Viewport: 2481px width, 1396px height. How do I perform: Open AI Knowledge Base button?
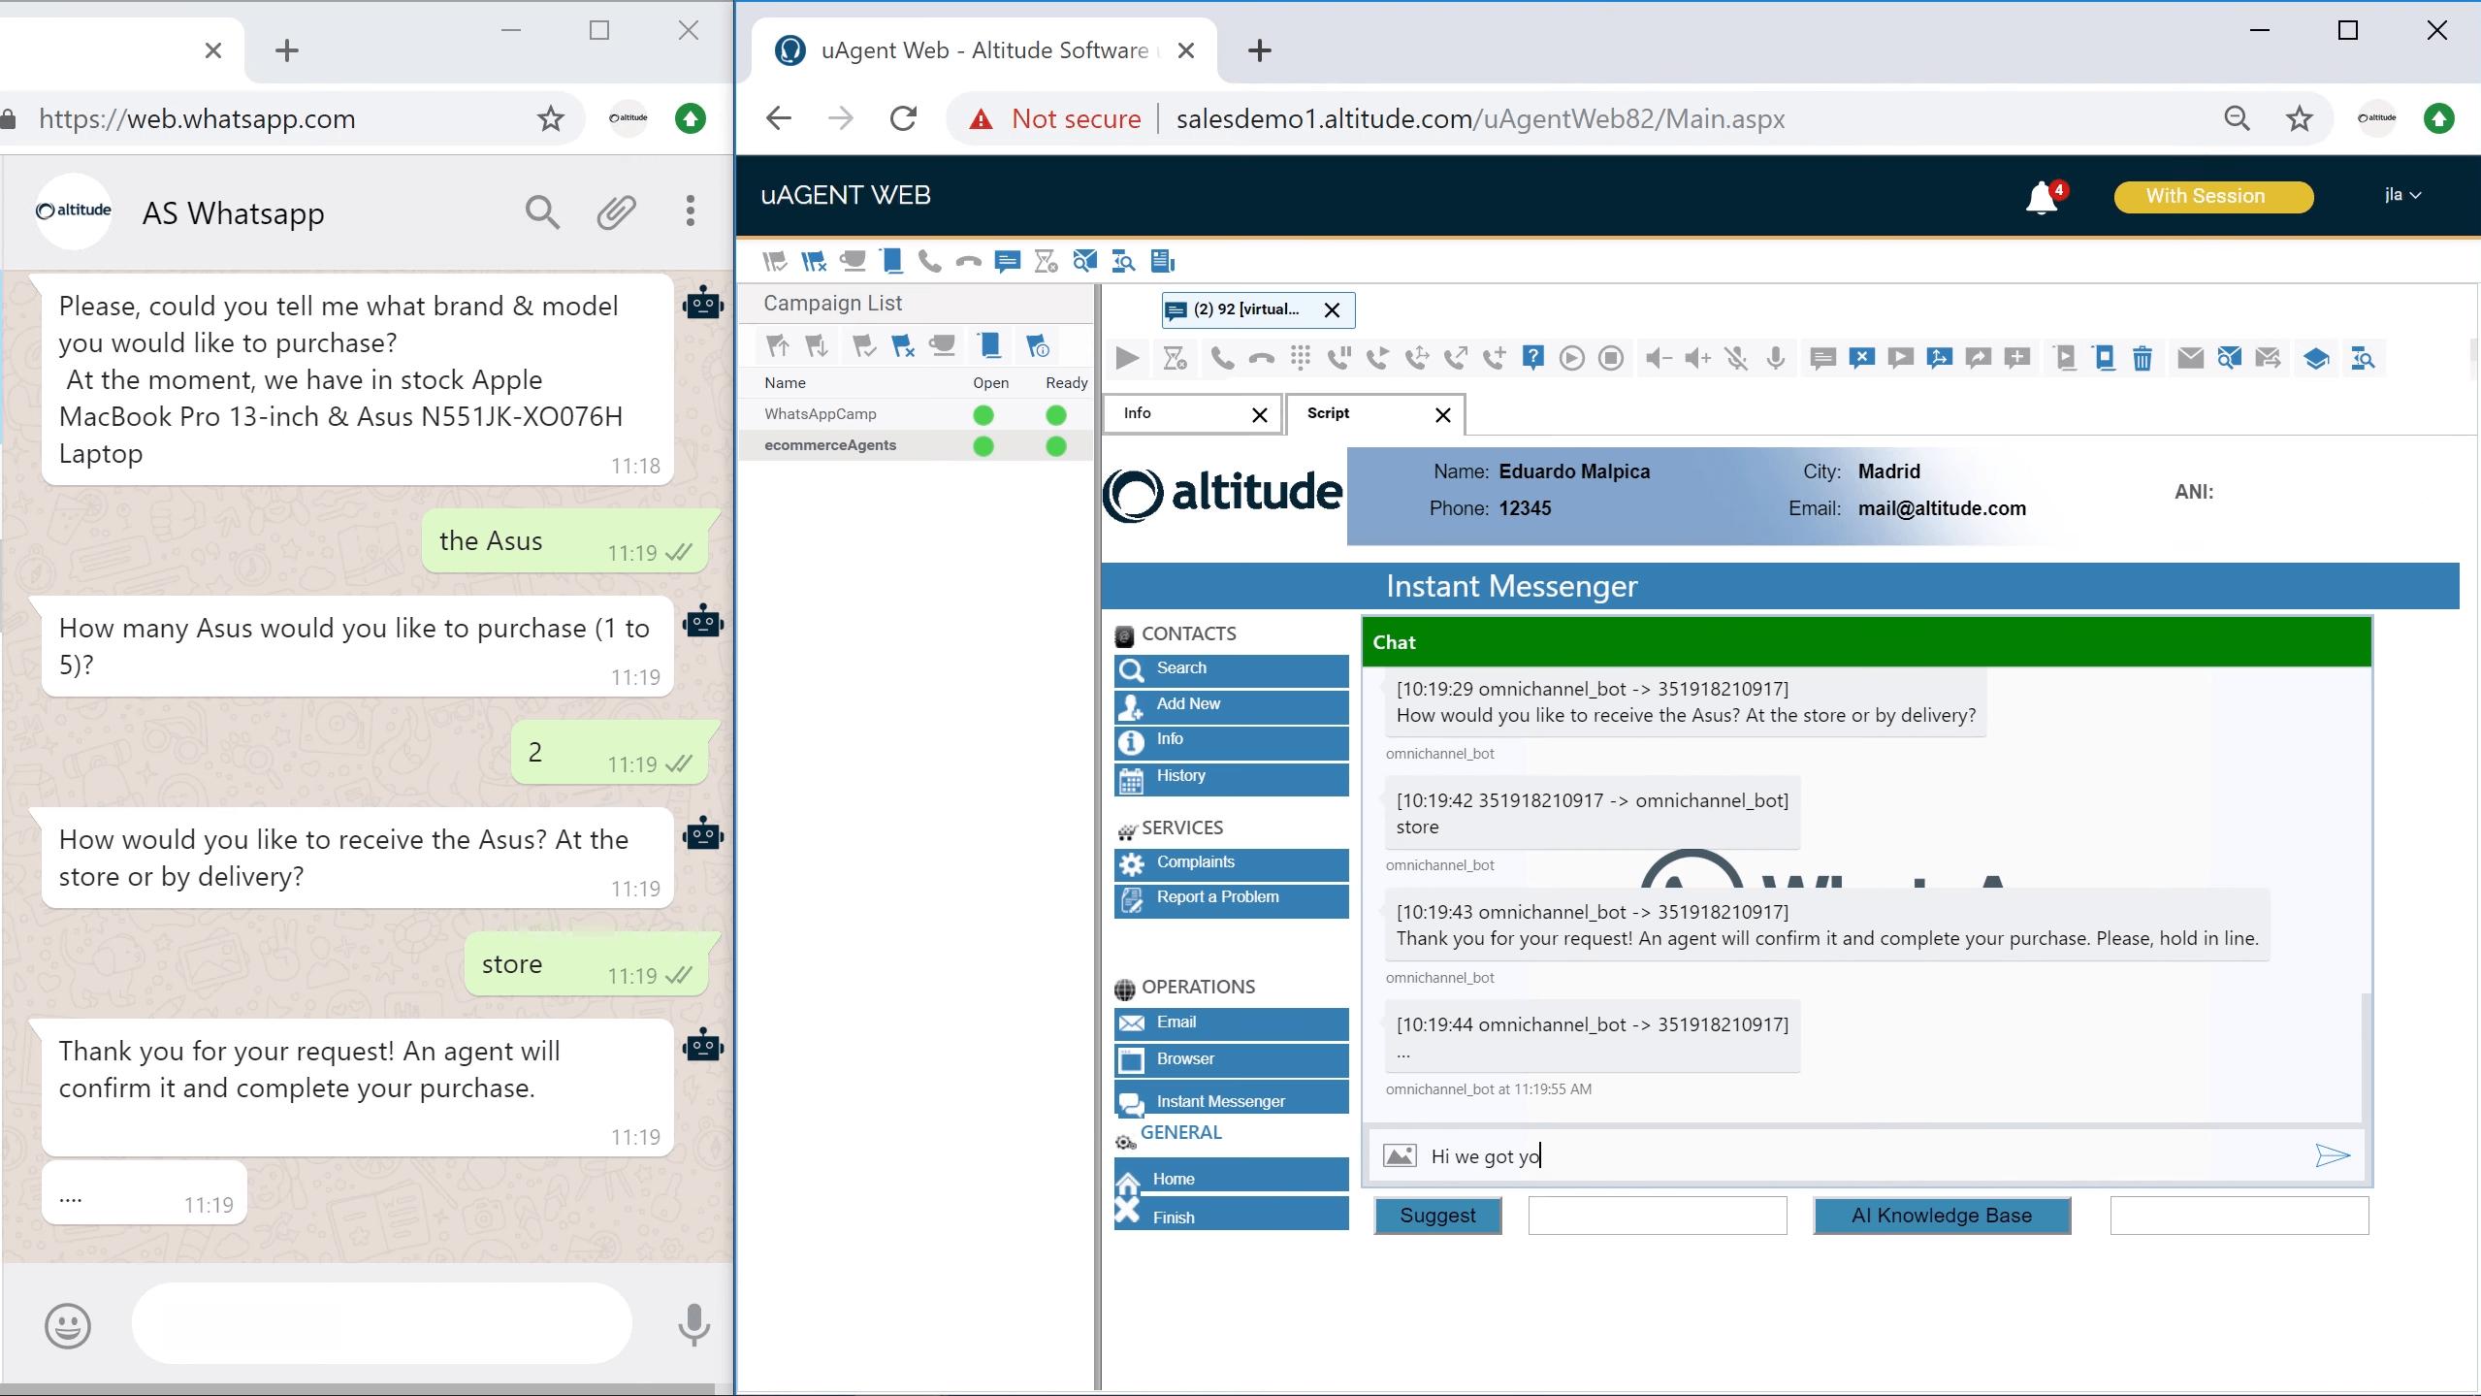(x=1941, y=1214)
